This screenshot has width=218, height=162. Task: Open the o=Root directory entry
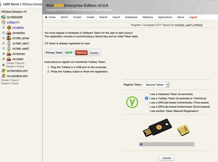(x=11, y=22)
